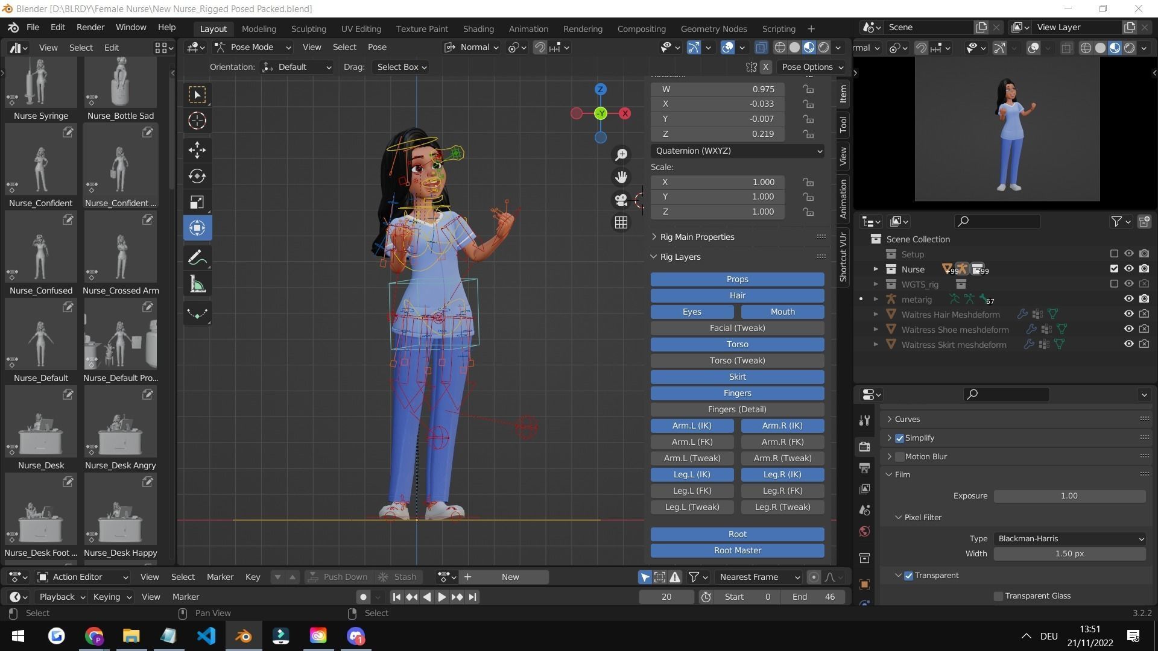The width and height of the screenshot is (1158, 651).
Task: Select the Measure tool
Action: (197, 284)
